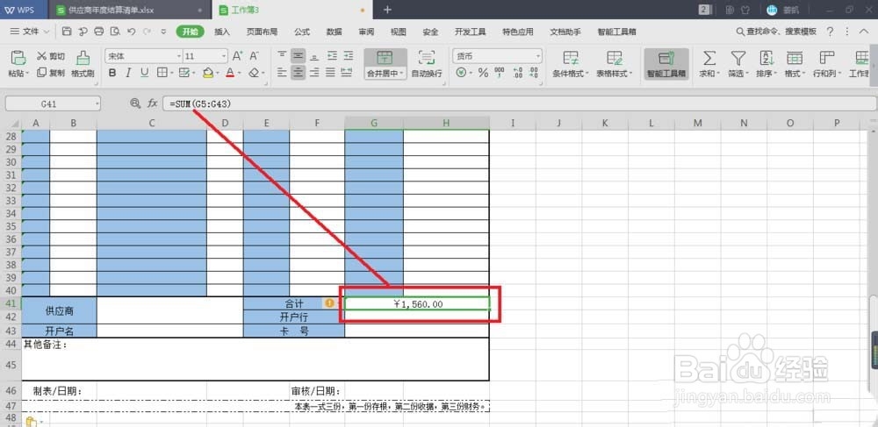Toggle middle vertical alignment
The height and width of the screenshot is (427, 878).
click(299, 56)
